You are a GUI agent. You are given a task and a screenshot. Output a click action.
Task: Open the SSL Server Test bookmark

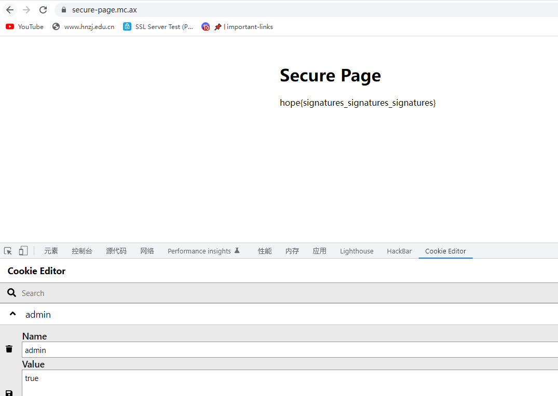click(158, 26)
